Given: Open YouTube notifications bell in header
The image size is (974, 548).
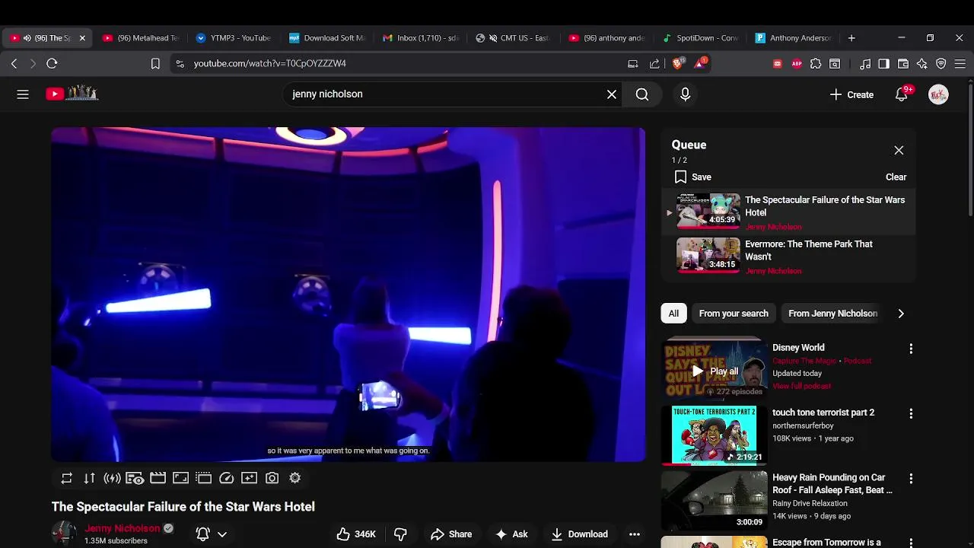Looking at the screenshot, I should tap(902, 94).
